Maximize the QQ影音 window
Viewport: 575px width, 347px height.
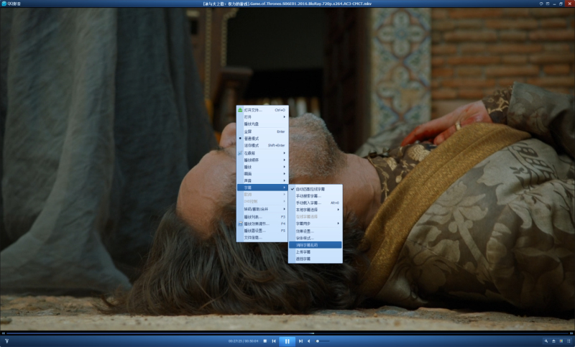561,4
